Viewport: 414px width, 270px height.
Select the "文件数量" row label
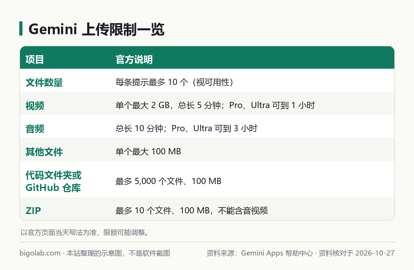[44, 83]
